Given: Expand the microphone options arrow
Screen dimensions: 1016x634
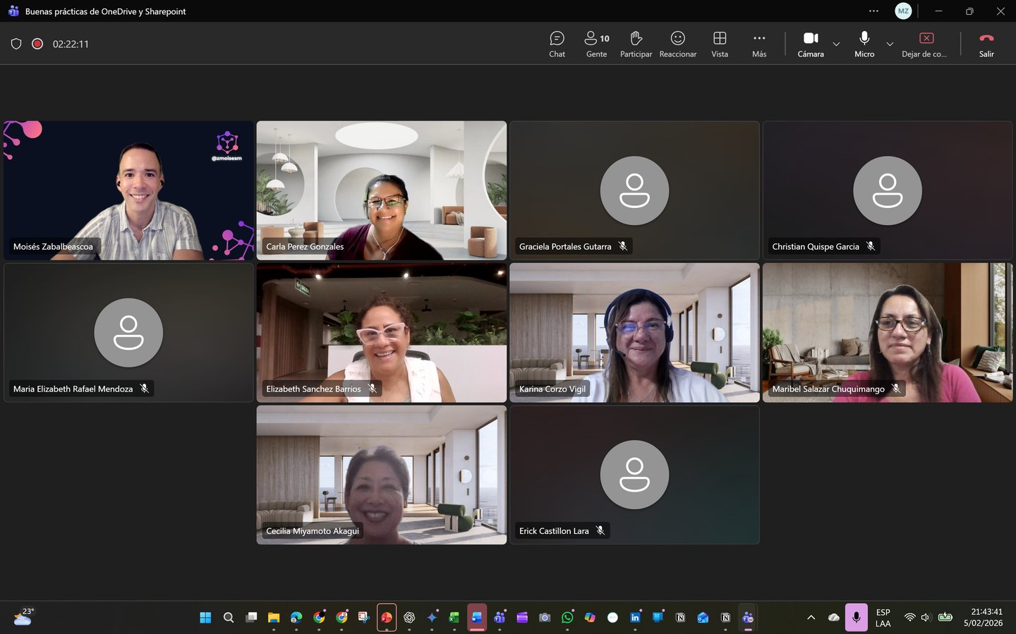Looking at the screenshot, I should coord(890,44).
